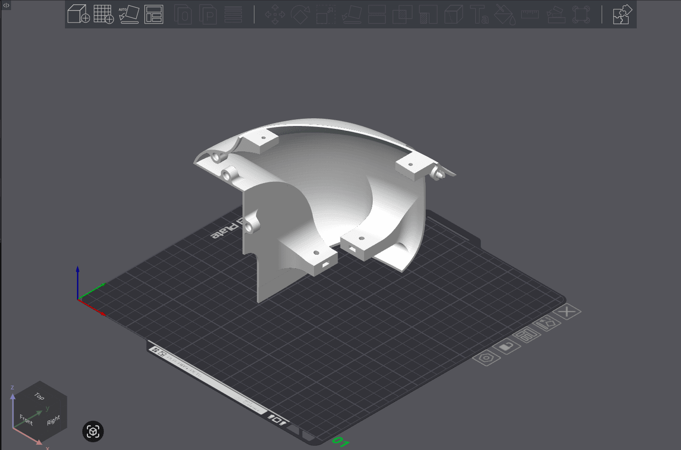Image resolution: width=681 pixels, height=450 pixels.
Task: Open plate settings with gear icon
Action: coord(487,358)
